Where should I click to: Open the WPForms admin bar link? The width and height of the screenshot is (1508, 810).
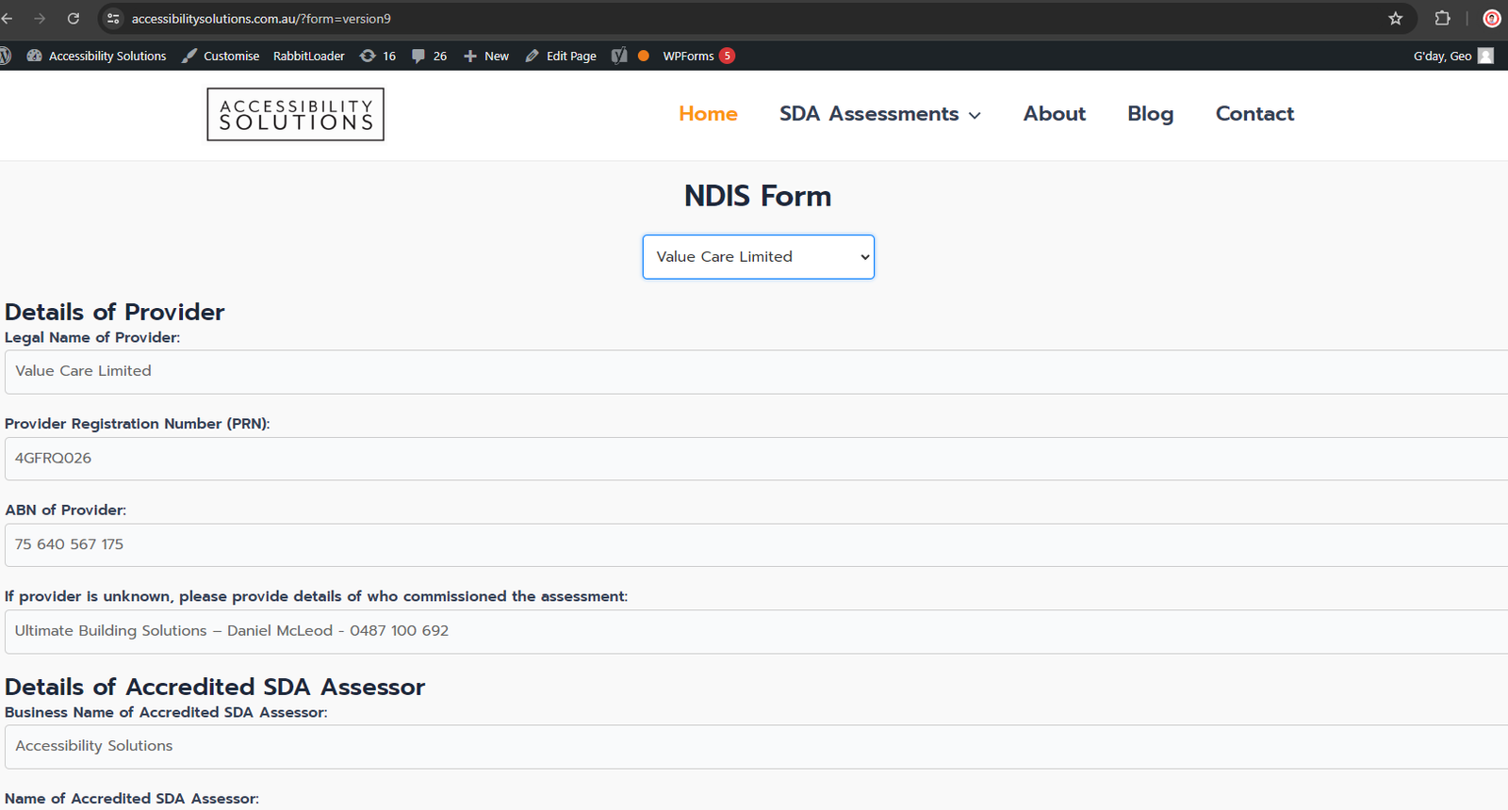click(x=688, y=57)
